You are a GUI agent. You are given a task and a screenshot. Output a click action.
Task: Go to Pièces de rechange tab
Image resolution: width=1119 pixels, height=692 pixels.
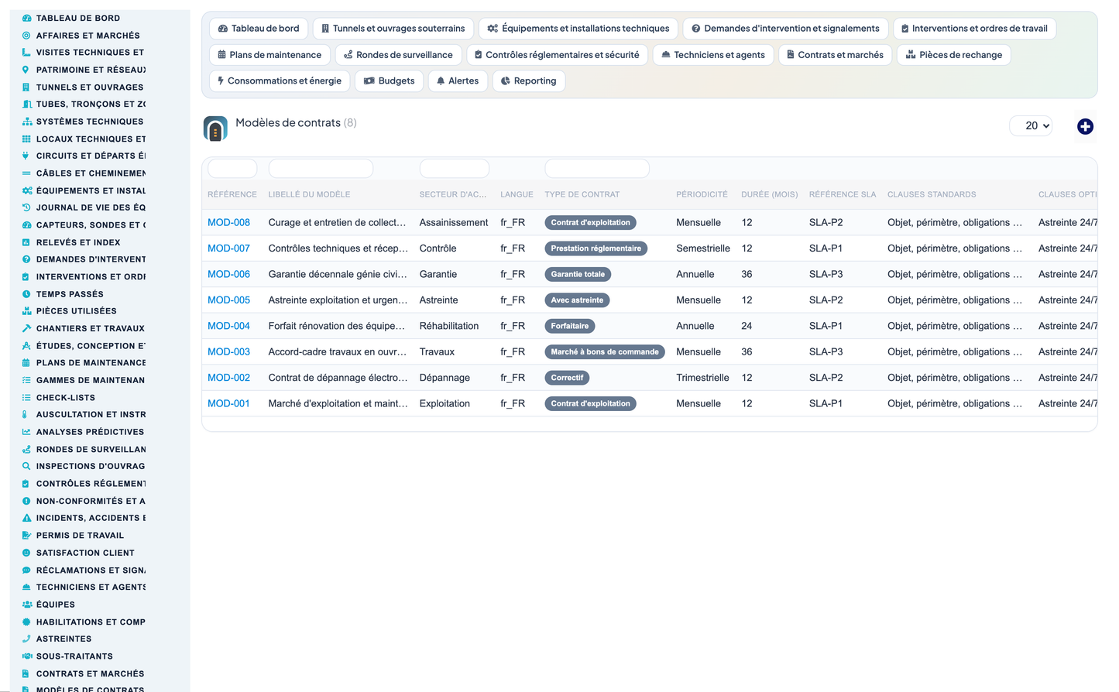coord(953,55)
